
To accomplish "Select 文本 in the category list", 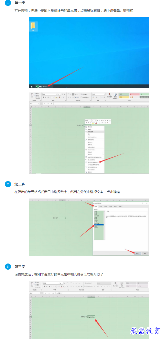I will tap(99, 225).
